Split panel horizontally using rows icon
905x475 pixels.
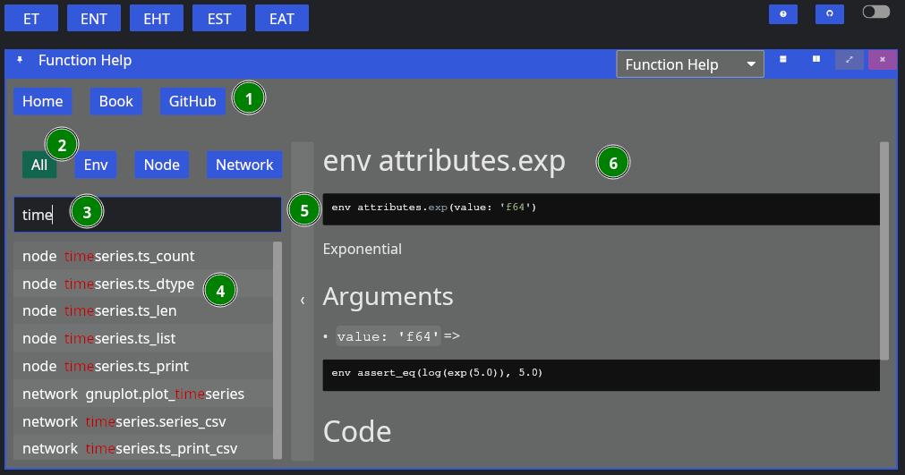coord(783,60)
